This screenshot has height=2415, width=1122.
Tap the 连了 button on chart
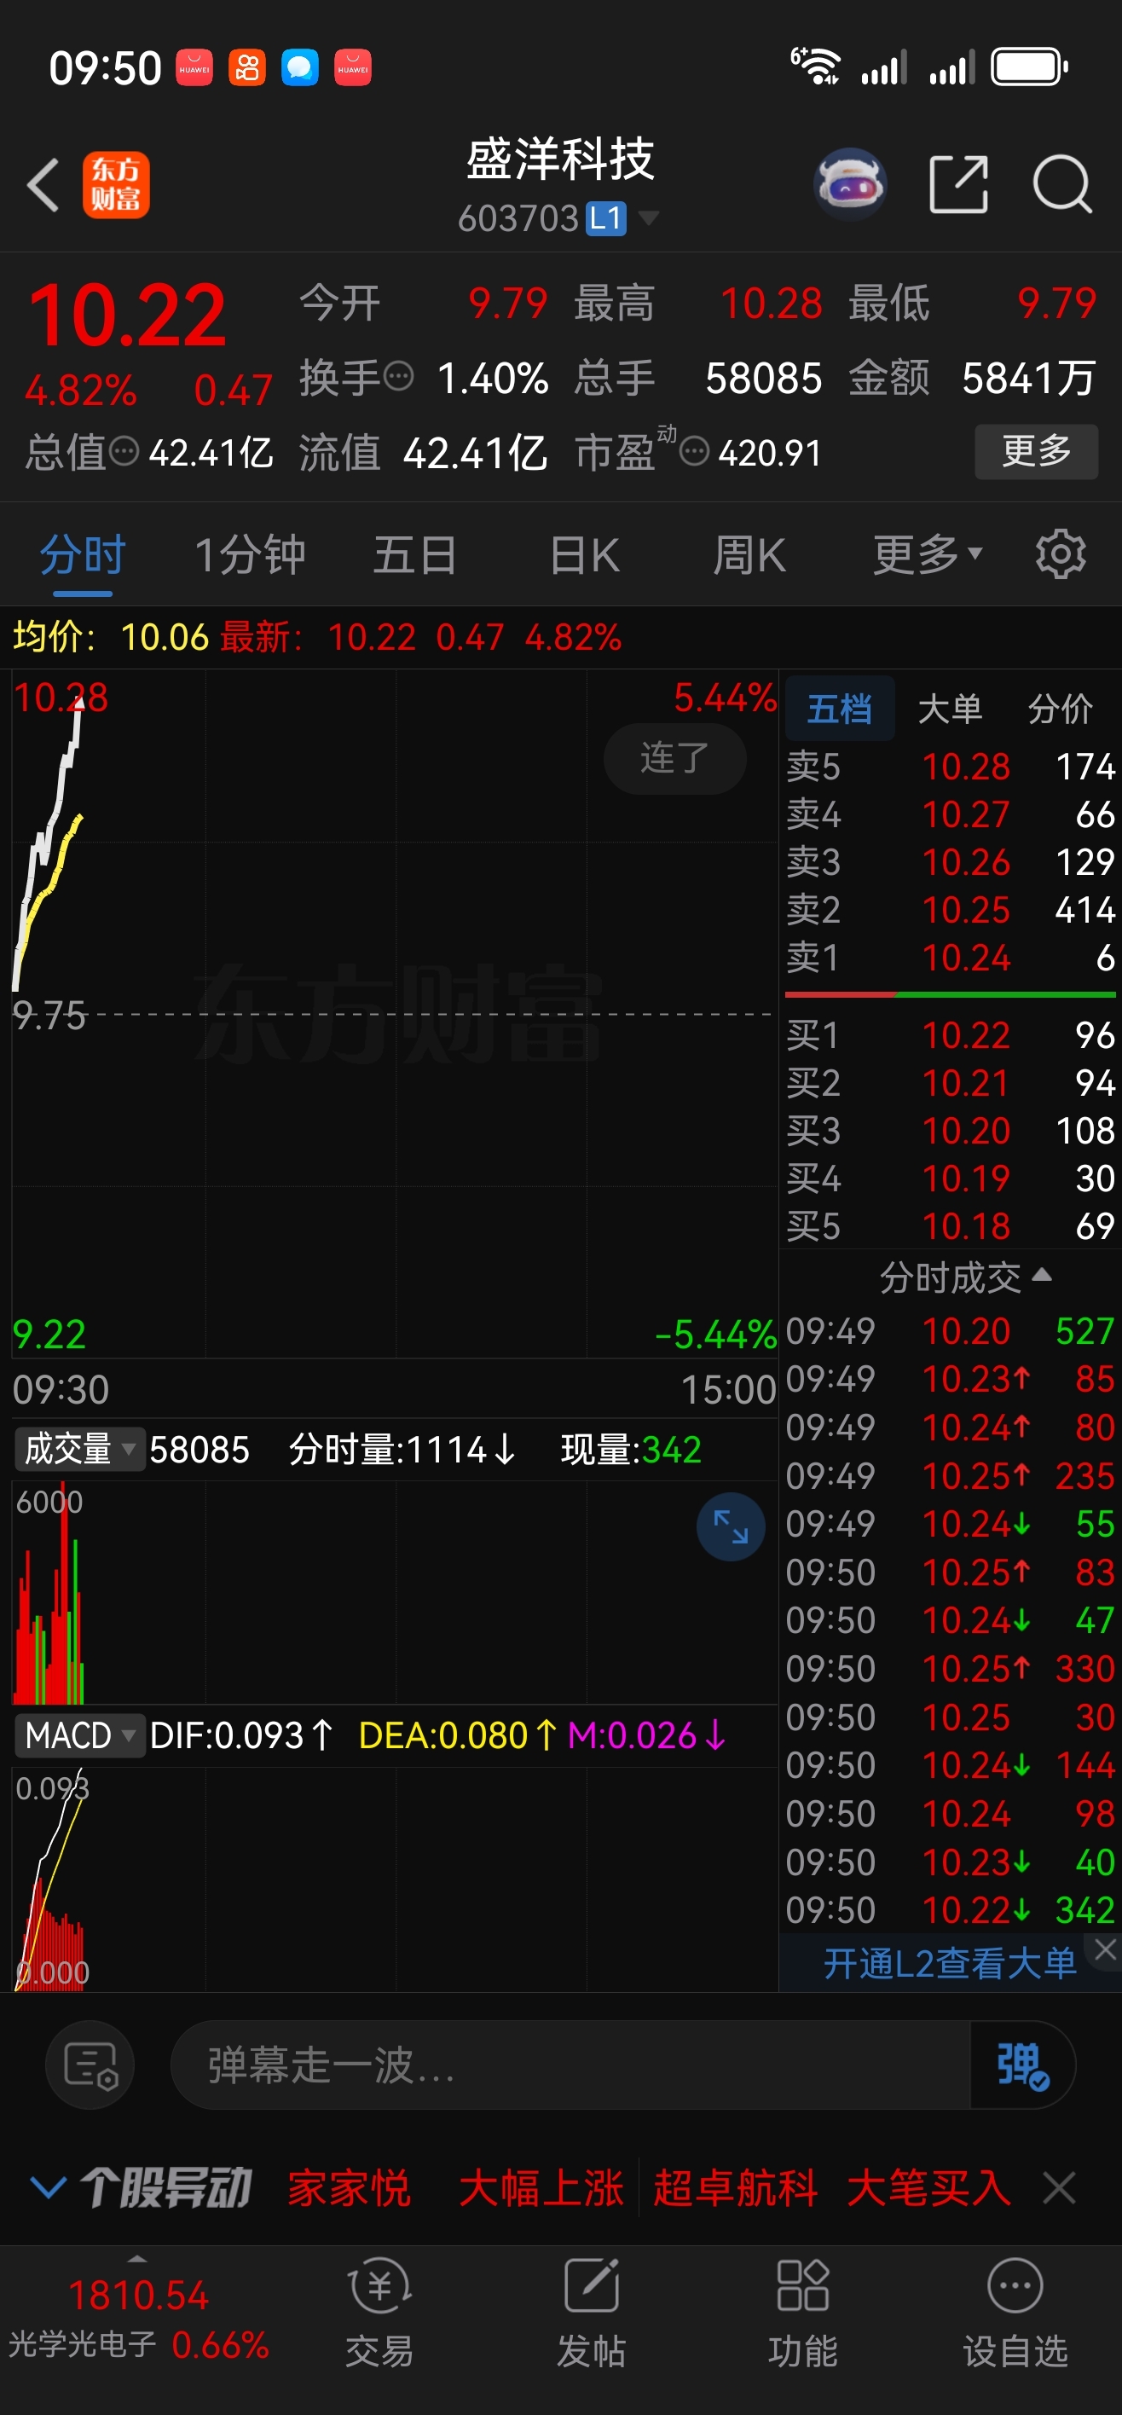click(675, 757)
